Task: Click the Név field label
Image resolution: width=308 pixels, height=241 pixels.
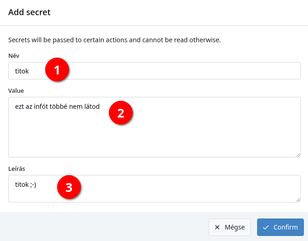Action: [14, 56]
